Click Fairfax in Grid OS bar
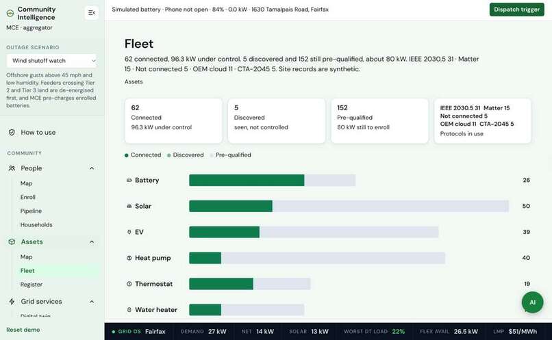Image resolution: width=552 pixels, height=340 pixels. 155,332
